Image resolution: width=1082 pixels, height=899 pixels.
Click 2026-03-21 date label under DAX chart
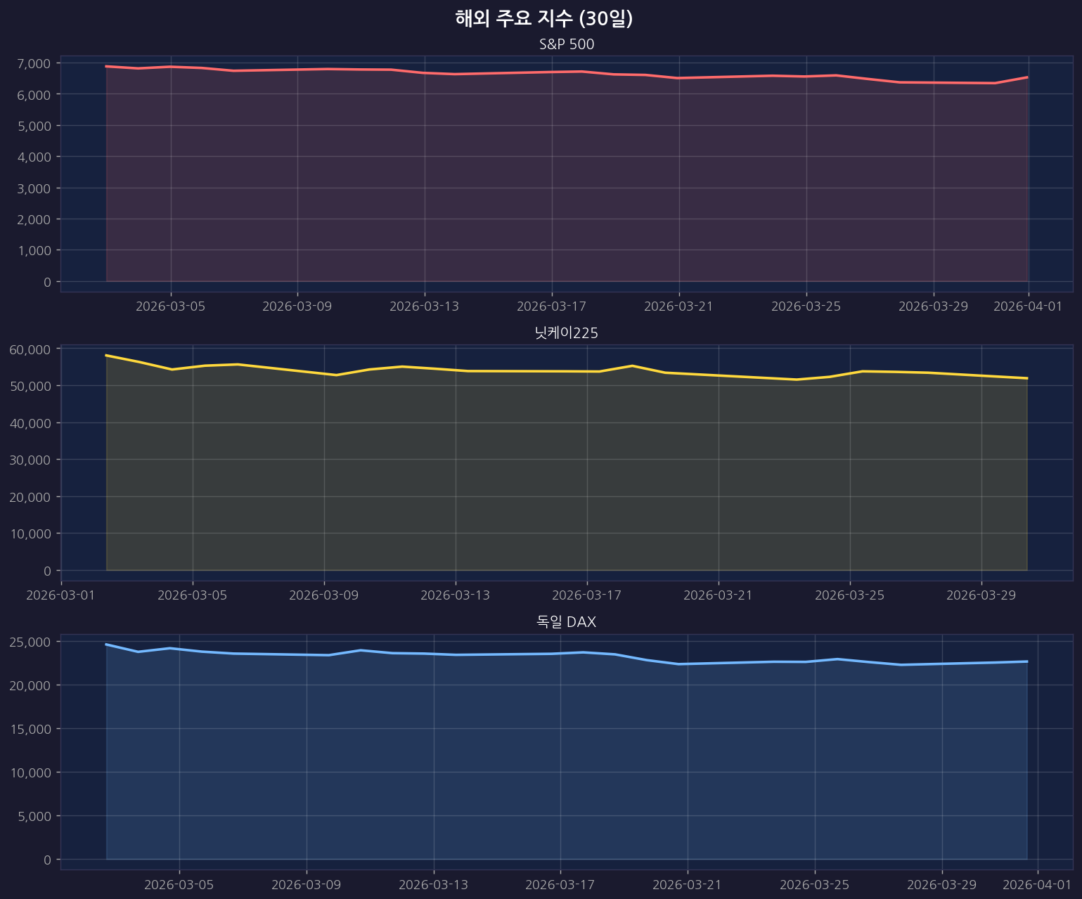[x=687, y=884]
